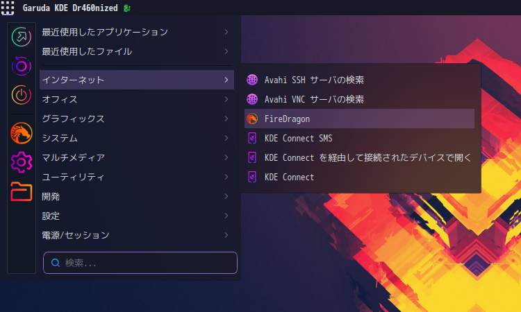Launch Avahi VNC サーバの検索

[x=360, y=99]
